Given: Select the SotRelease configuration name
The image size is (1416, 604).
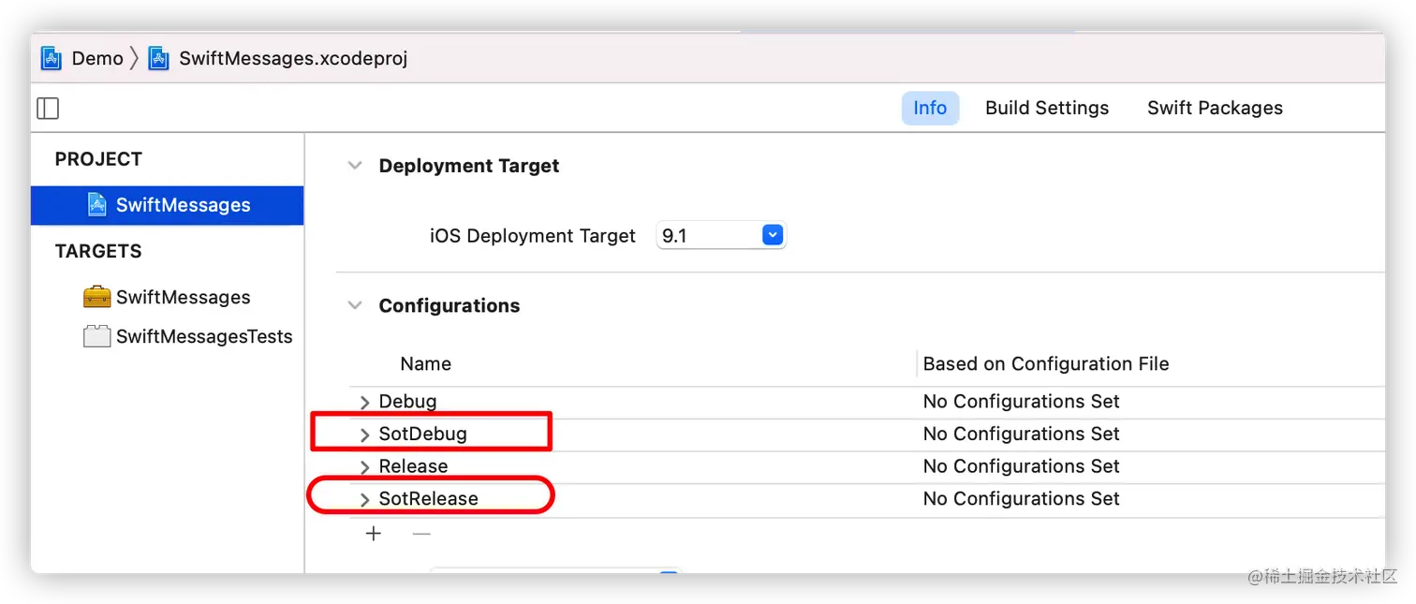Looking at the screenshot, I should 428,499.
